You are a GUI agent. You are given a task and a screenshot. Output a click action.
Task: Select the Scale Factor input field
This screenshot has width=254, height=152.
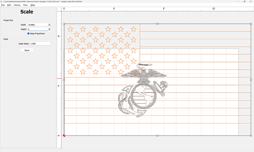click(40, 44)
